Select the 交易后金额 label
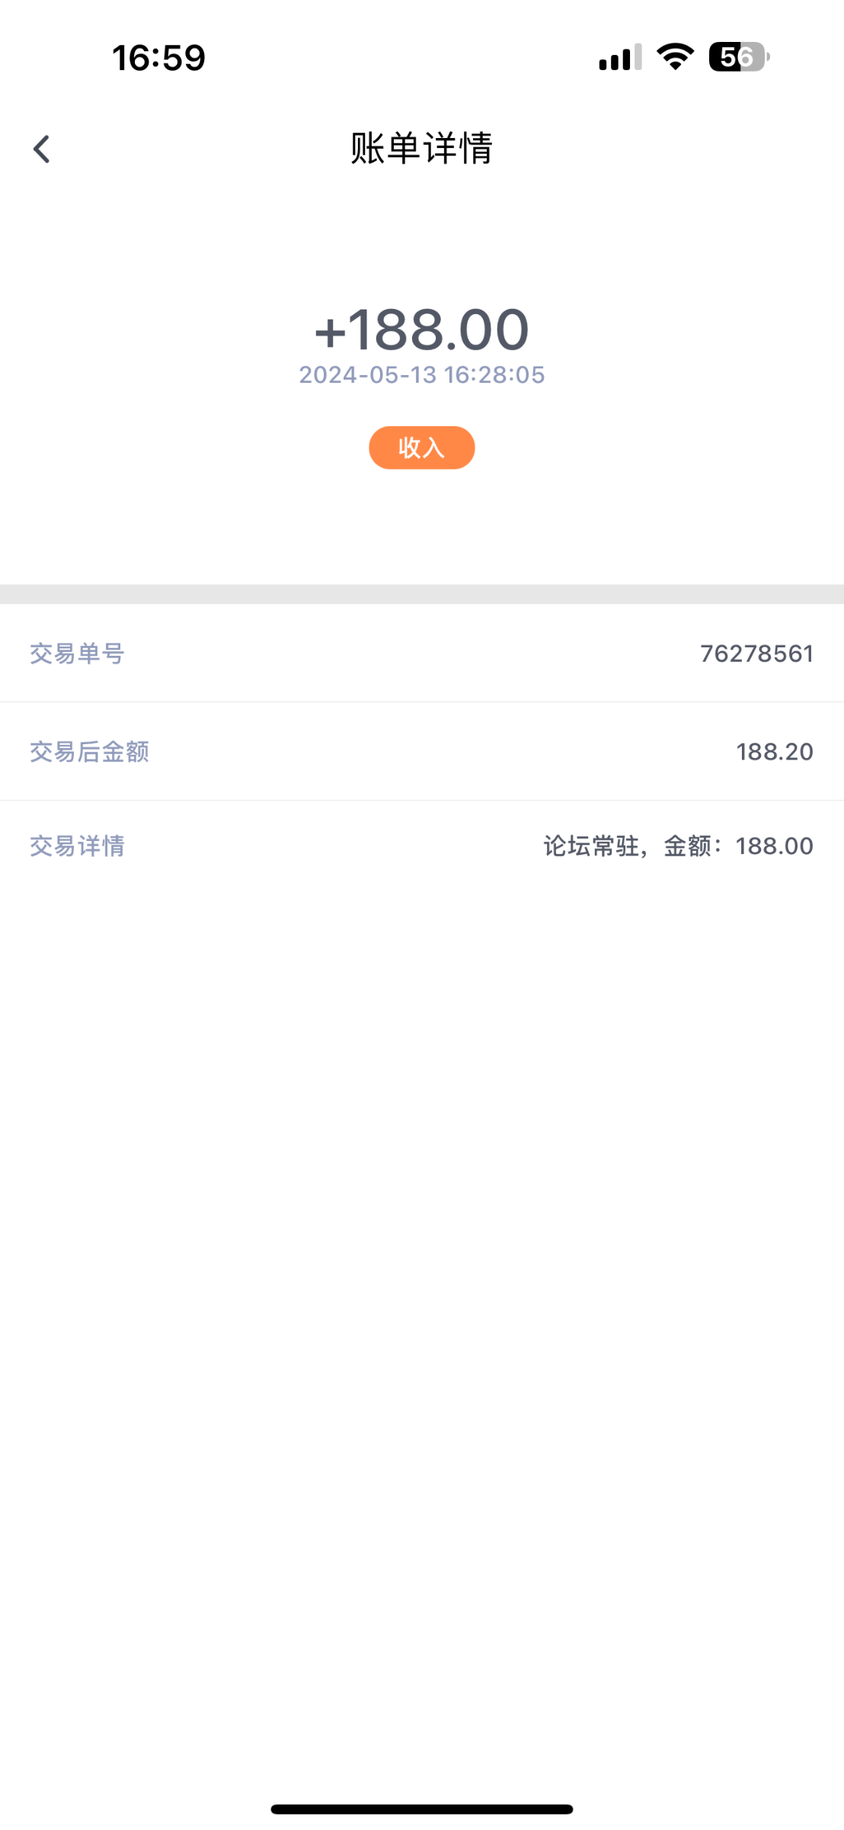Viewport: 844px width, 1830px height. click(89, 752)
